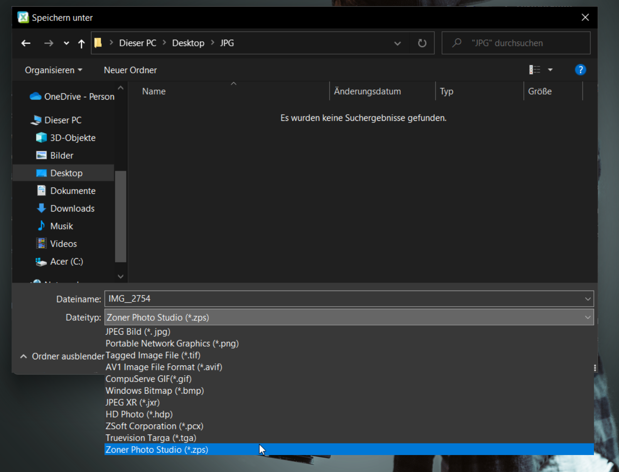The height and width of the screenshot is (472, 619).
Task: Choose highlighted Zoner Photo Studio (*.zps)
Action: (349, 450)
